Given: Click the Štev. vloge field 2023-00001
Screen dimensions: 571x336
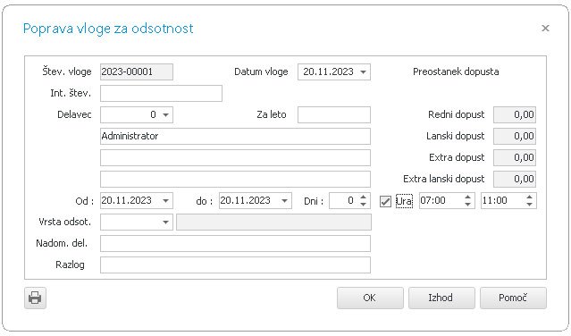Looking at the screenshot, I should [x=137, y=71].
